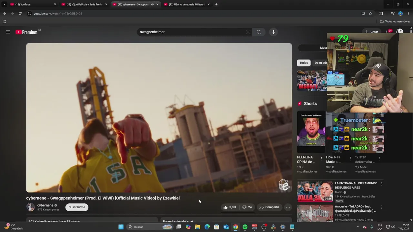Viewport: 413px width, 232px height.
Task: Bookmark this page with the star
Action: 370,14
